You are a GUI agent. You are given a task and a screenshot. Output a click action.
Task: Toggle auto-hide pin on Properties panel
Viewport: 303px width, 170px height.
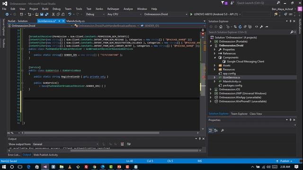point(290,120)
